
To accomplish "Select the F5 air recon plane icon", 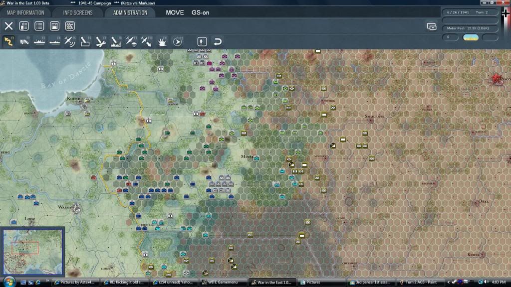I will point(70,42).
